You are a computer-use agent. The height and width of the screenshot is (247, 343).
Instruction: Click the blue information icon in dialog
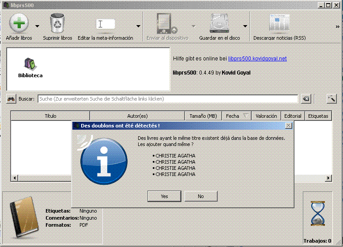104,161
